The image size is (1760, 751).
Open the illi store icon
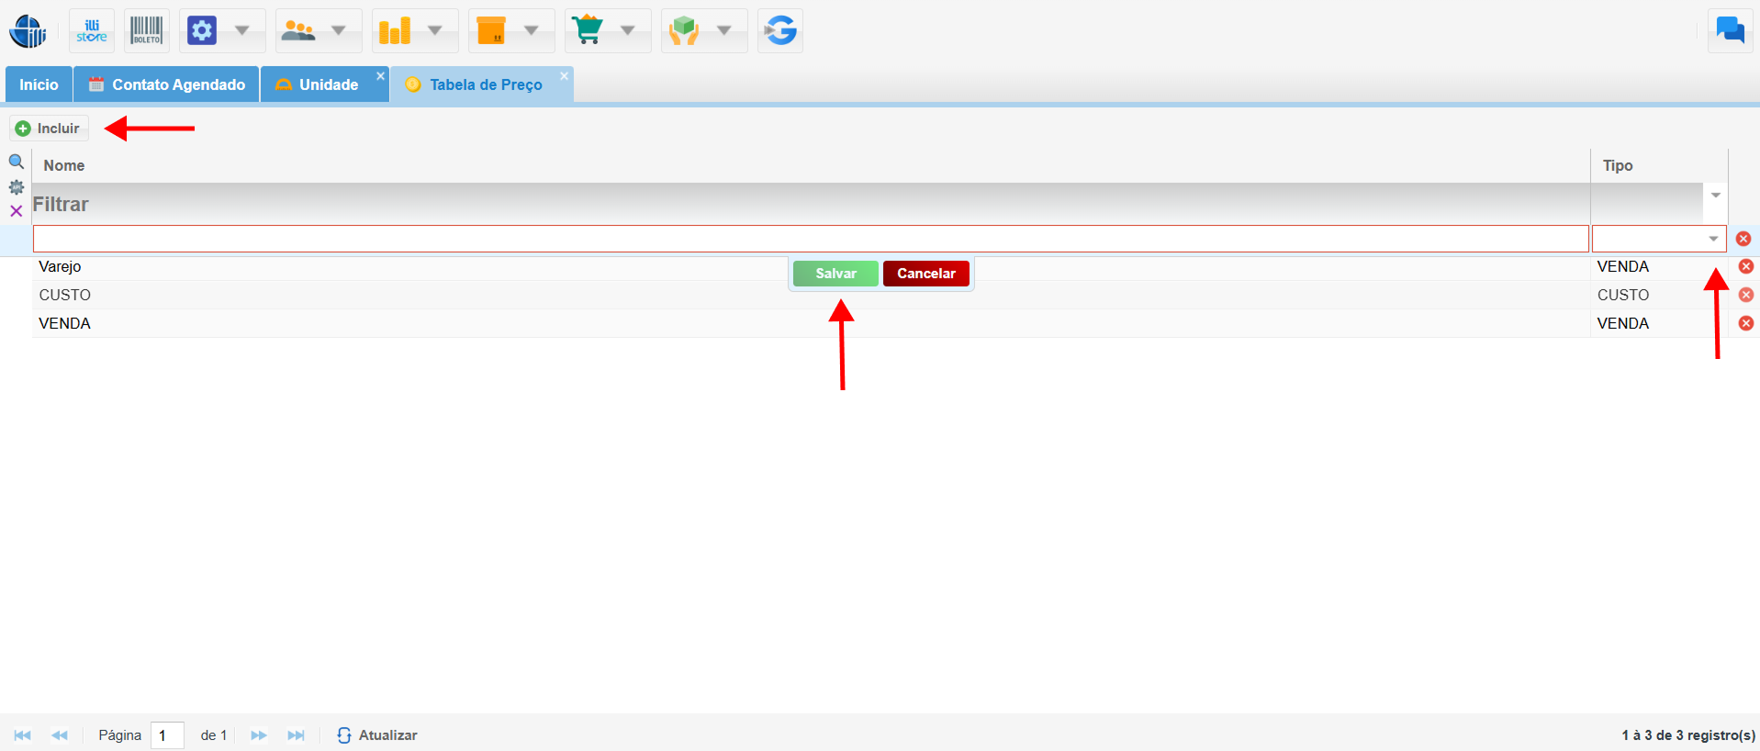click(x=92, y=31)
